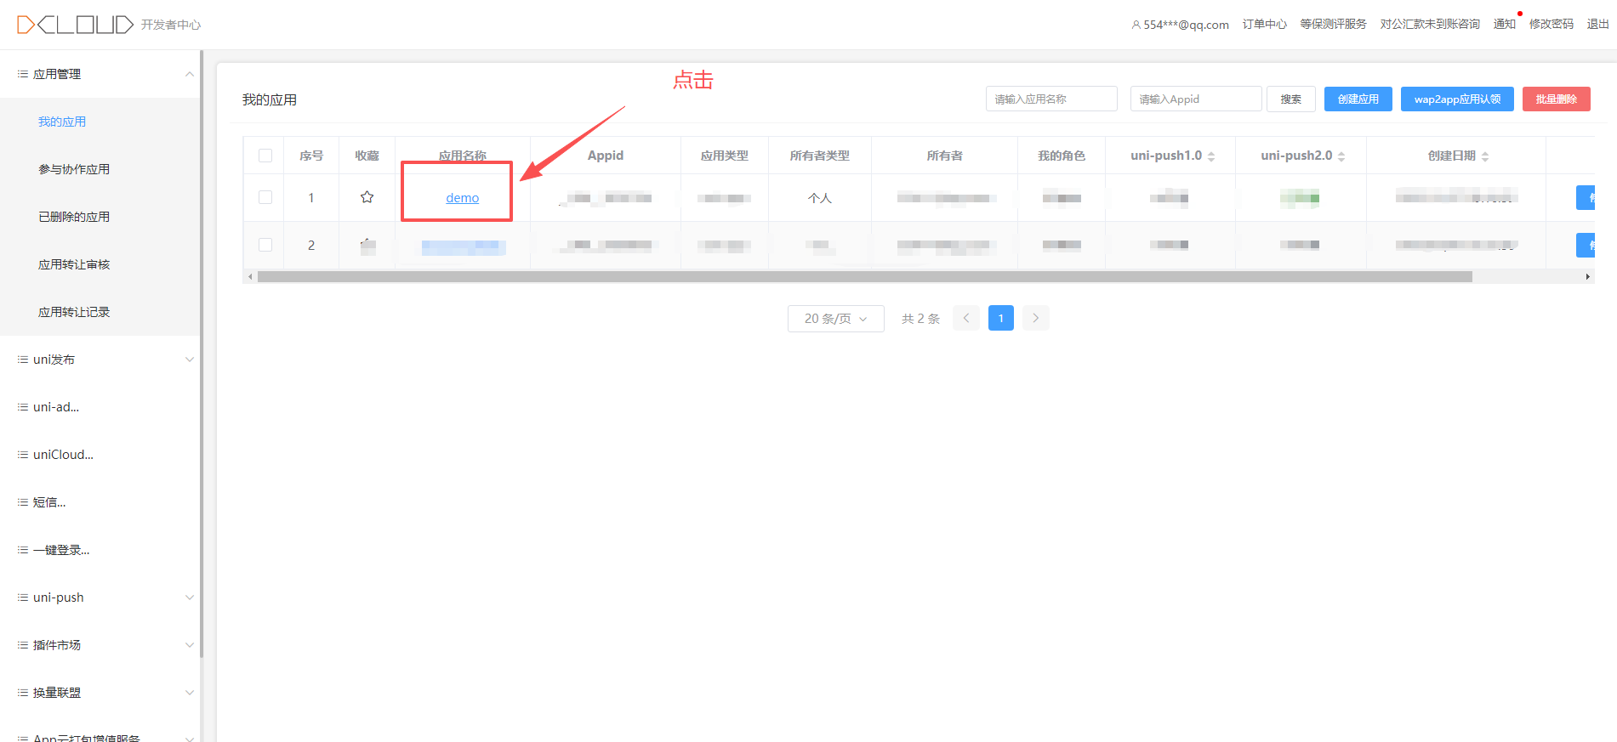Focus the 请输入Appid search field
The width and height of the screenshot is (1617, 742).
(1195, 99)
